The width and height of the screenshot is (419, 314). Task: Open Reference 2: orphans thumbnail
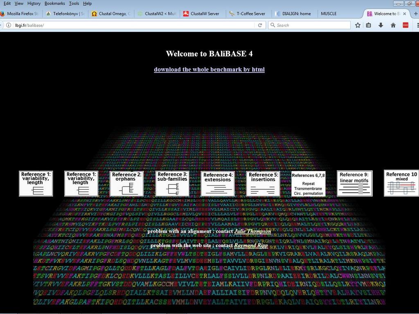127,184
